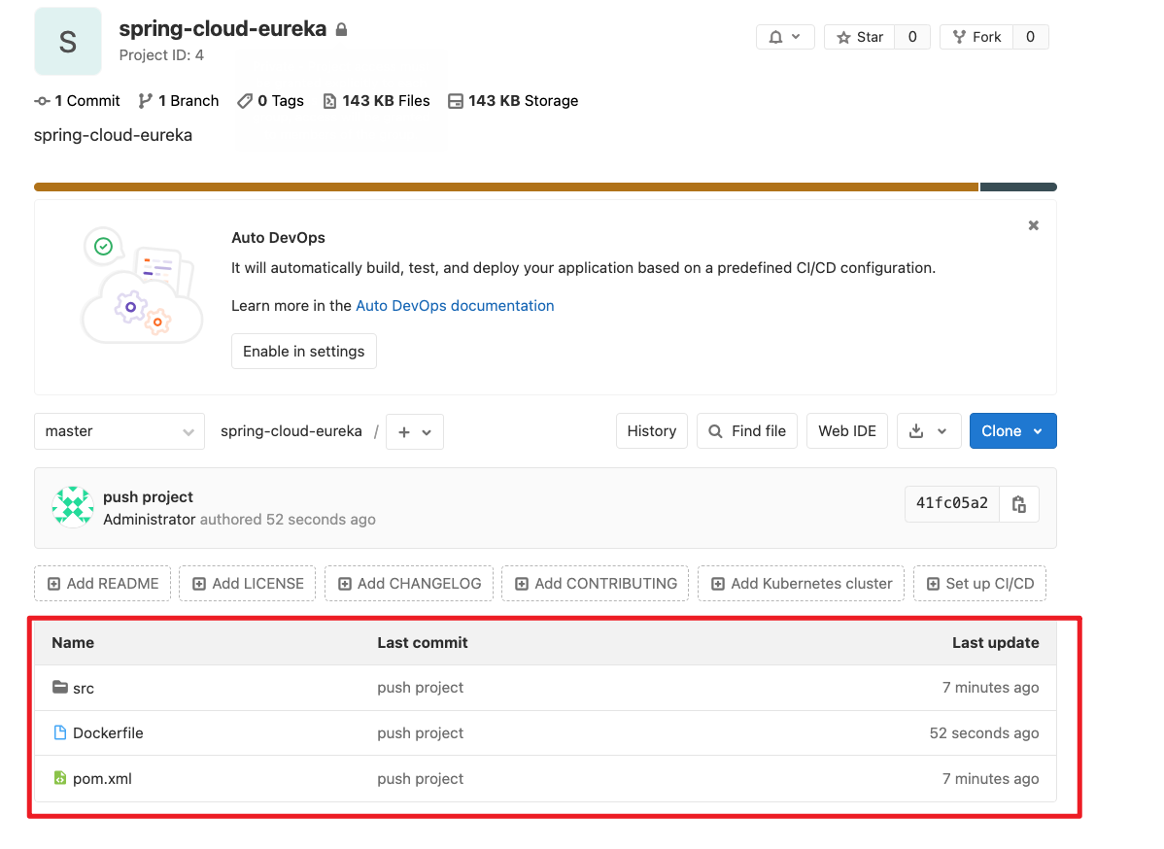1164x849 pixels.
Task: Click the Last commit column header
Action: coord(423,643)
